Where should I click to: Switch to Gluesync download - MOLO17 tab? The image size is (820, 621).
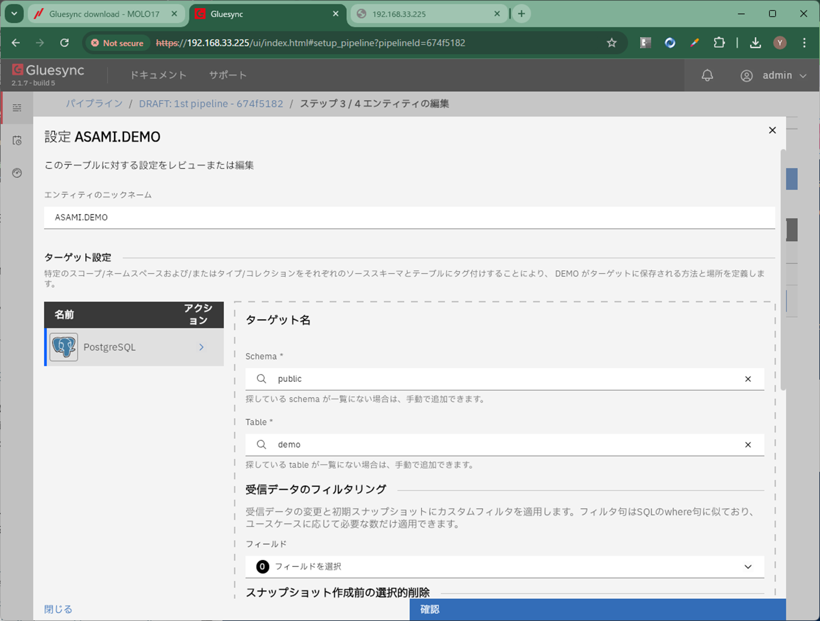[x=104, y=14]
